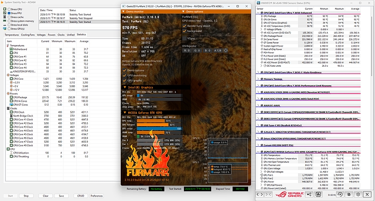Toggle the background checkbox in FurMark
Image resolution: width=375 pixels, height=201 pixels.
click(185, 31)
